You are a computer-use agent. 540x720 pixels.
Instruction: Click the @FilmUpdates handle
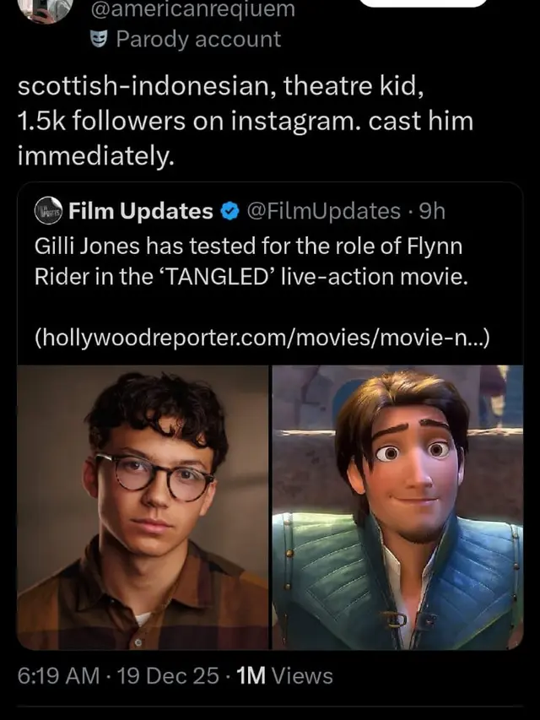pyautogui.click(x=324, y=211)
